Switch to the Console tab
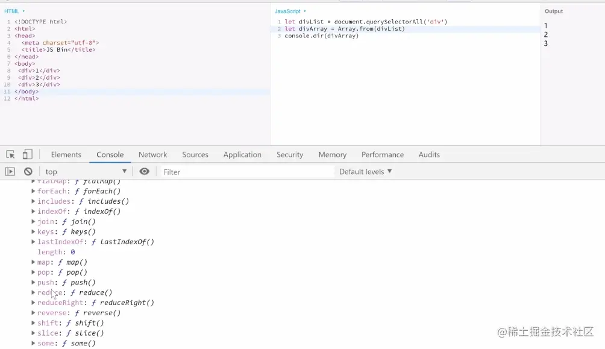 (110, 154)
